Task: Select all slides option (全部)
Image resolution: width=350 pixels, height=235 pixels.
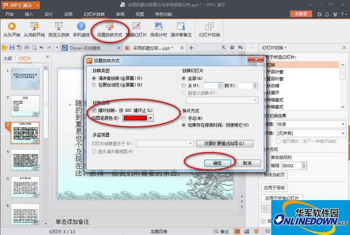Action: [192, 78]
